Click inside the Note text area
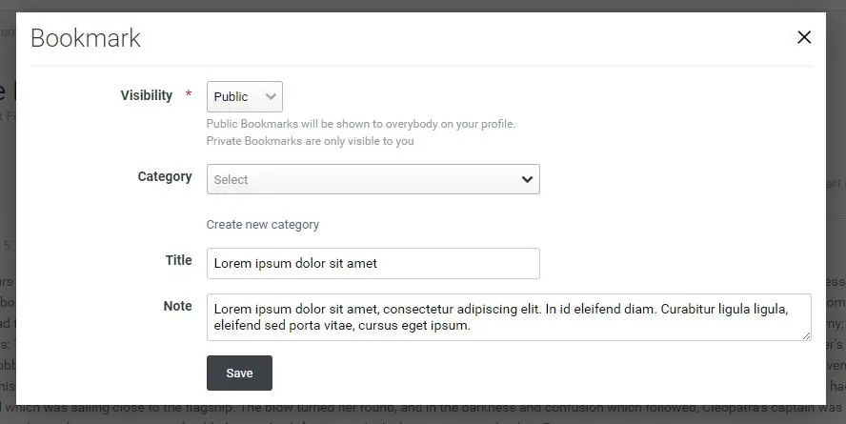The height and width of the screenshot is (424, 846). pos(509,317)
